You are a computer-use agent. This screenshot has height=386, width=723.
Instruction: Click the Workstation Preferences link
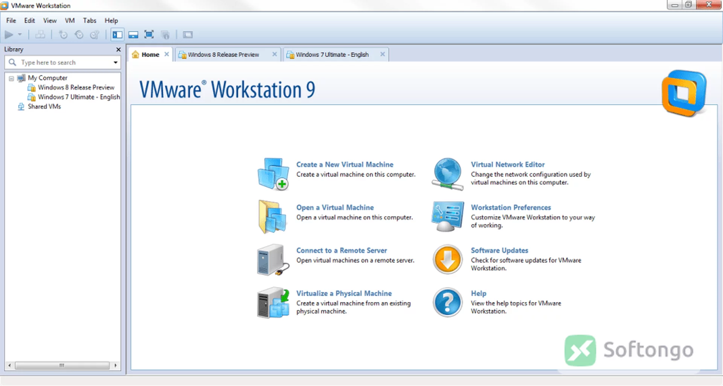(x=511, y=207)
